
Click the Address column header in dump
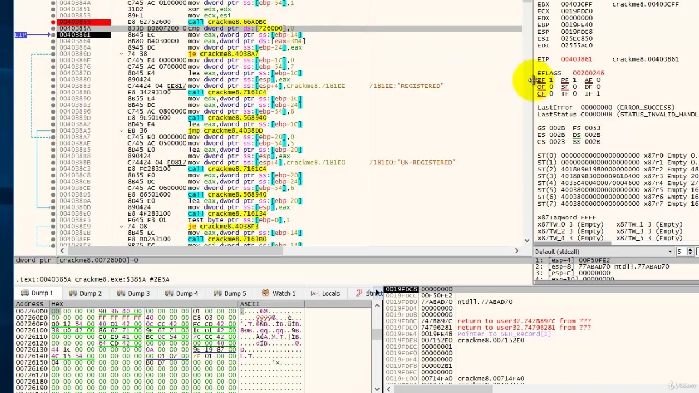(x=32, y=304)
